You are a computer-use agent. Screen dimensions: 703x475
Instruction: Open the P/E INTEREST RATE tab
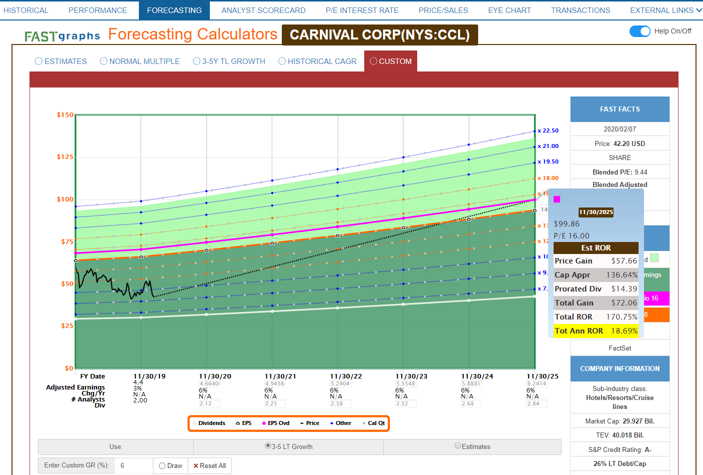click(x=362, y=10)
